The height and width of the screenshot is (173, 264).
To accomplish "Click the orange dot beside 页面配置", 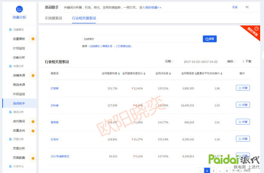I will click(33, 158).
